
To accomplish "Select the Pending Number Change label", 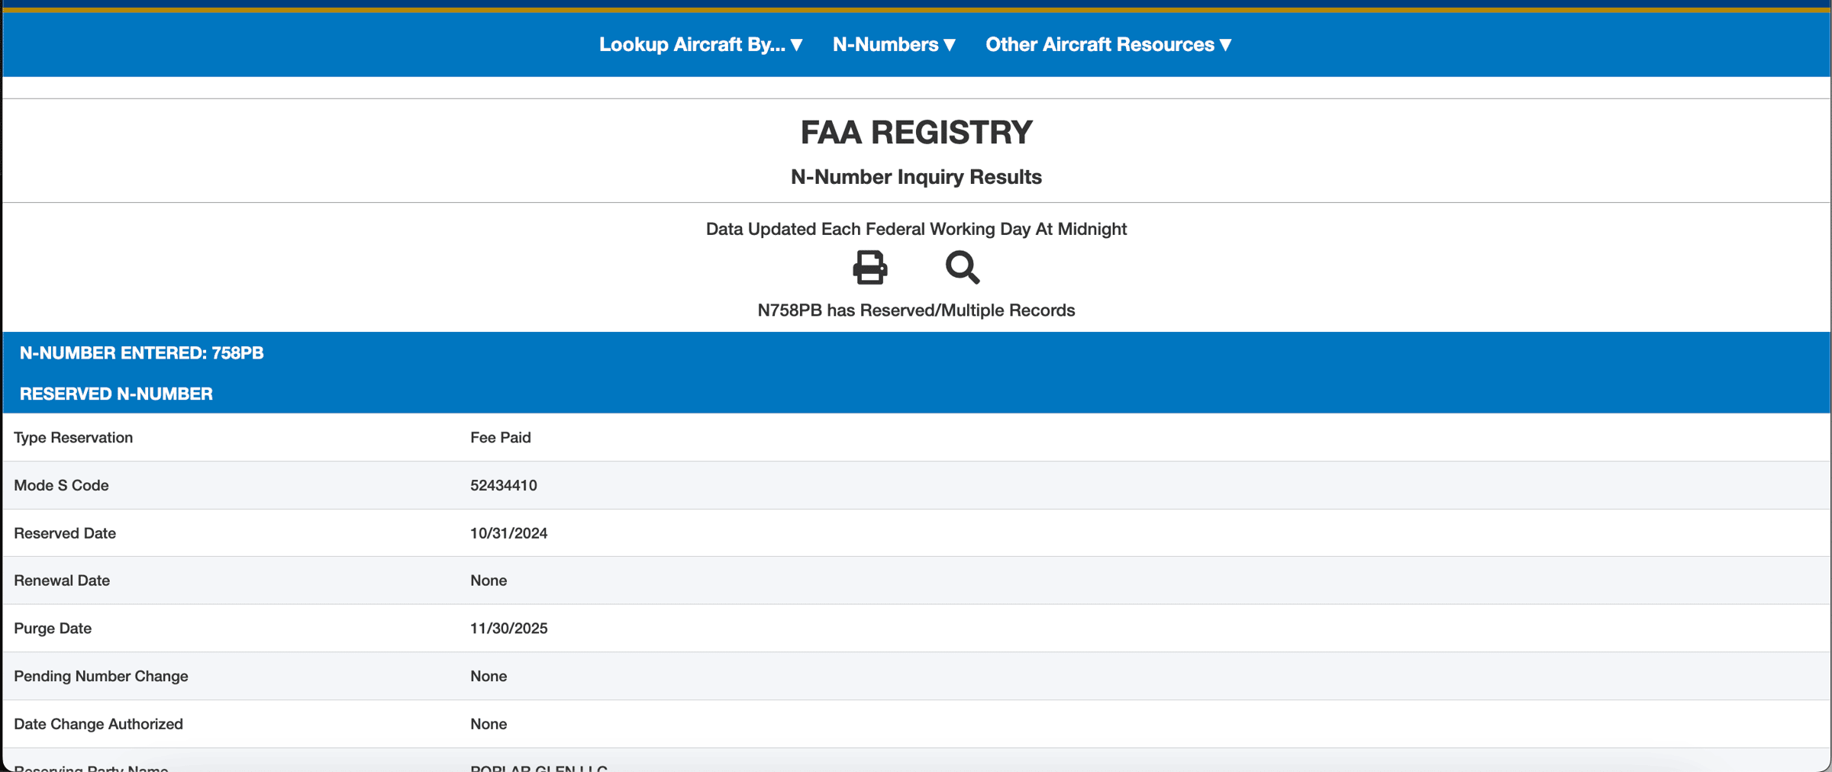I will click(x=101, y=676).
